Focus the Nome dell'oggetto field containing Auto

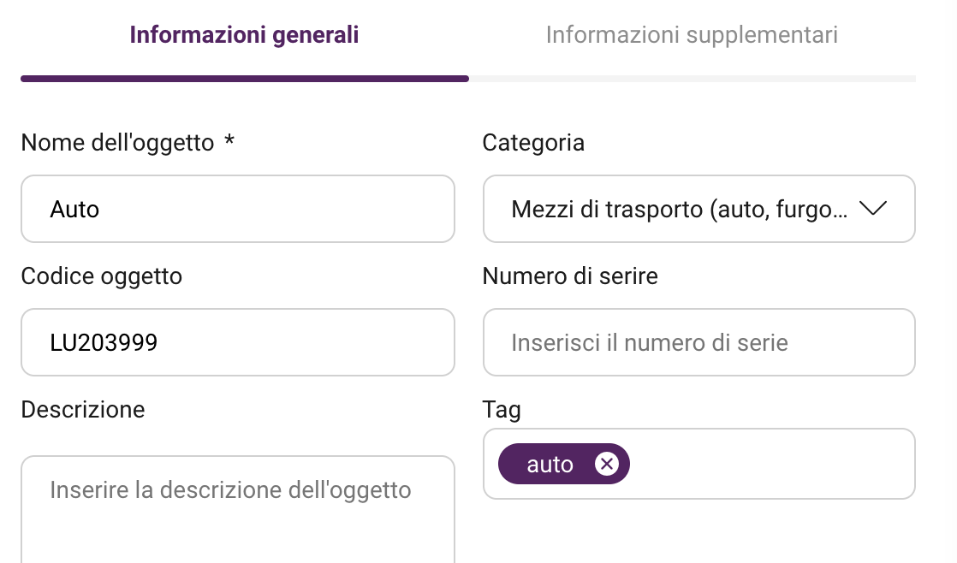point(238,209)
